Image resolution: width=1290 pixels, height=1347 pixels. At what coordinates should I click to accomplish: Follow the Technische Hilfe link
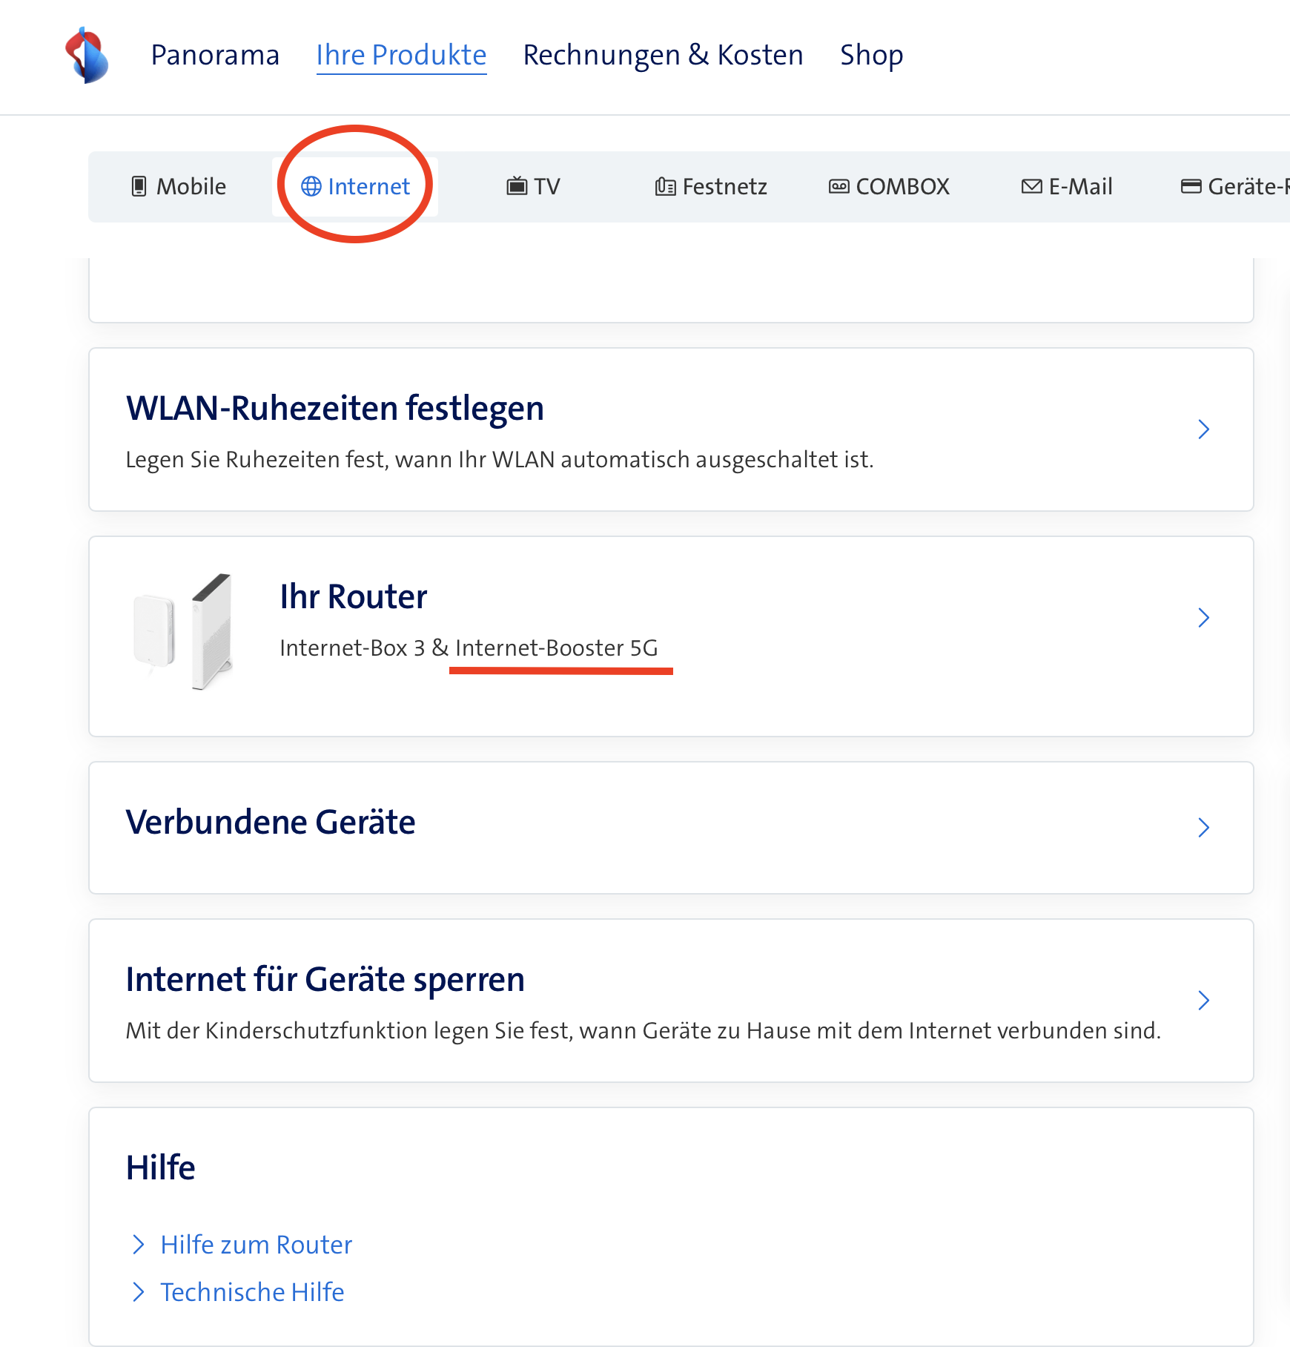pos(252,1292)
